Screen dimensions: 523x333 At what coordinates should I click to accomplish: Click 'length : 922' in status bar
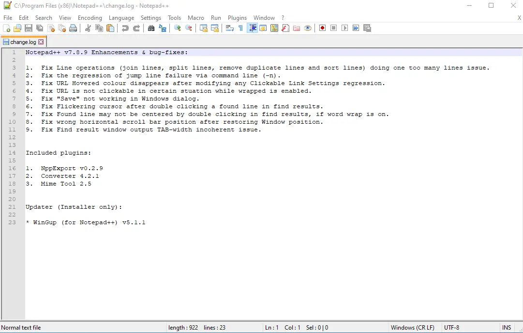(183, 328)
